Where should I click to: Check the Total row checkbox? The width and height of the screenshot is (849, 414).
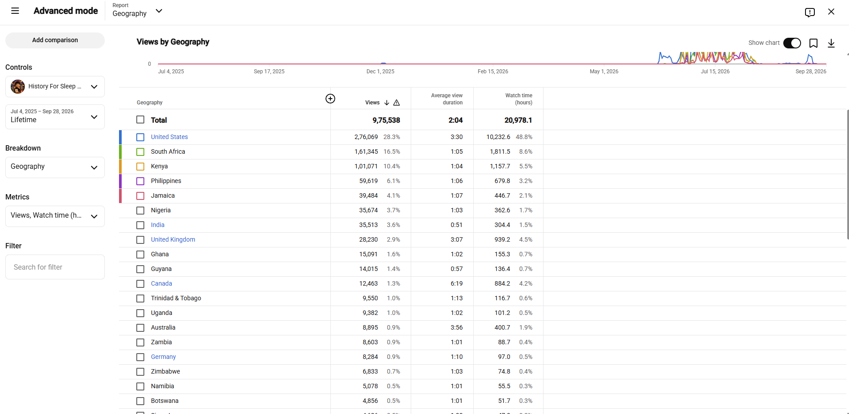140,120
